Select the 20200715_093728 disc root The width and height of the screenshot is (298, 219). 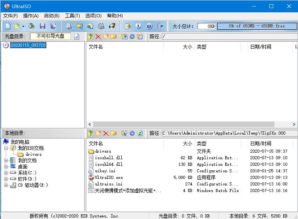tap(28, 45)
